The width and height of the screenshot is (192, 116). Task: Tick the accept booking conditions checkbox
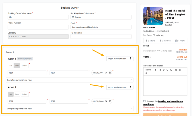[x=144, y=101]
